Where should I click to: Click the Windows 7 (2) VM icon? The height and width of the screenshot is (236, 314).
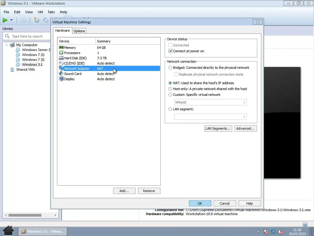coord(18,55)
